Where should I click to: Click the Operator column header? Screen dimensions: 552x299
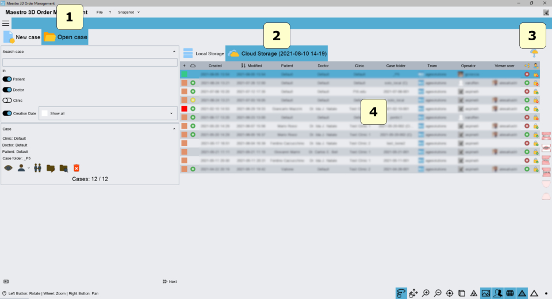click(468, 66)
